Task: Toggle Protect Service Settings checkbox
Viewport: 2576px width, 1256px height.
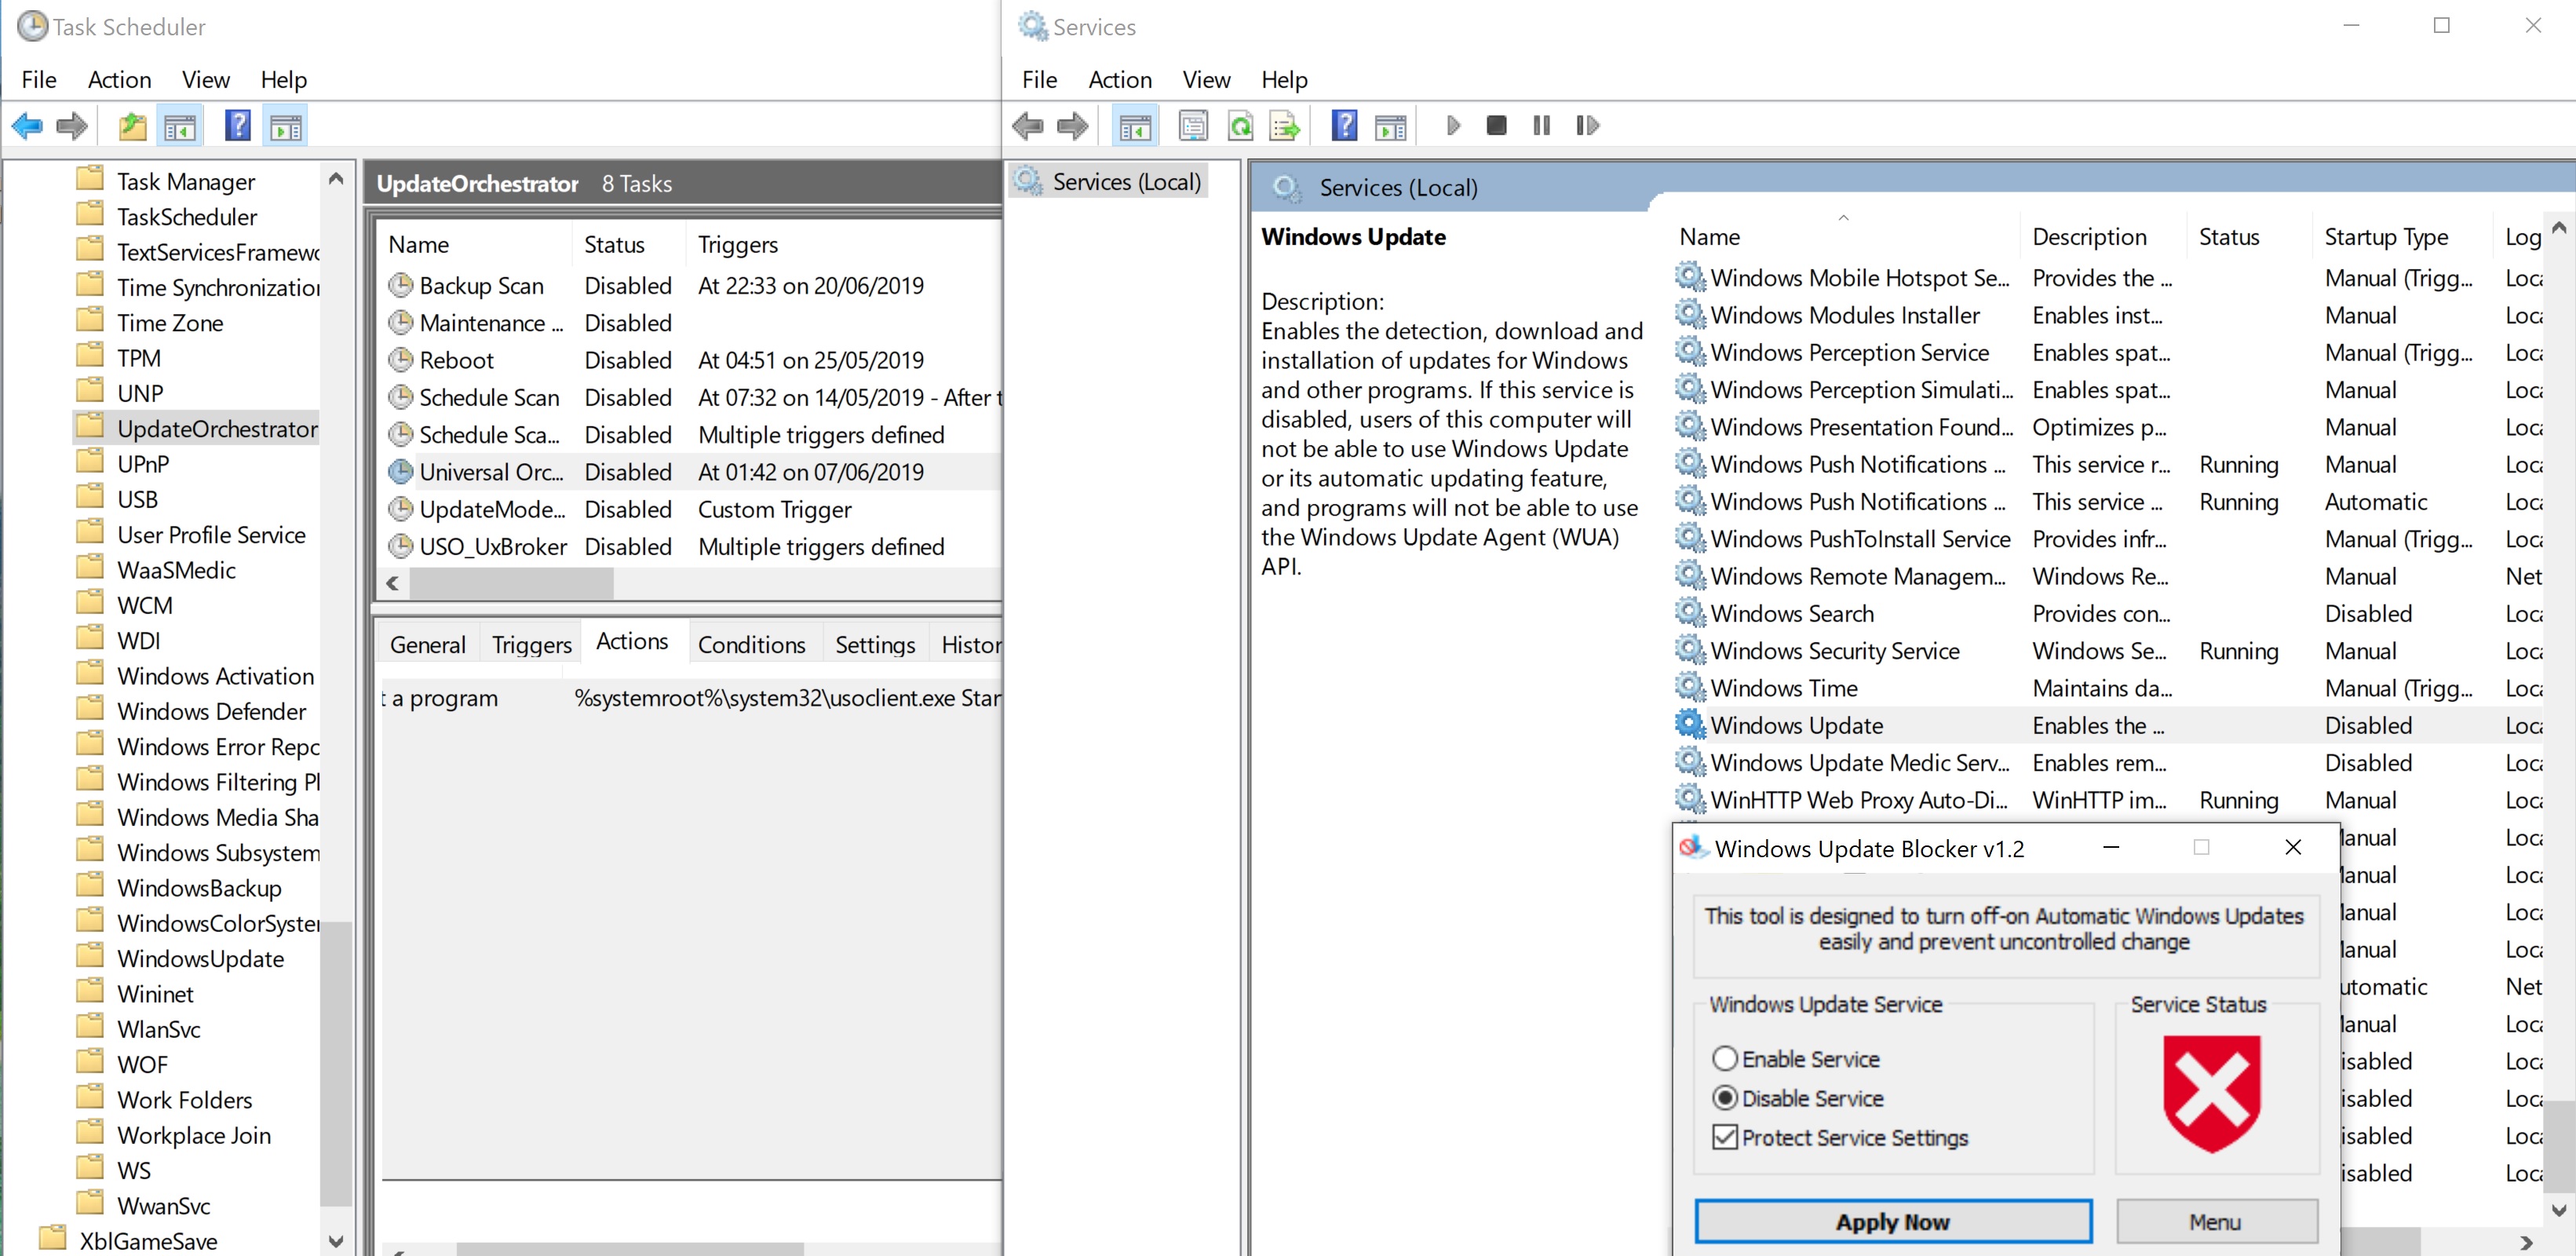Action: 1724,1137
